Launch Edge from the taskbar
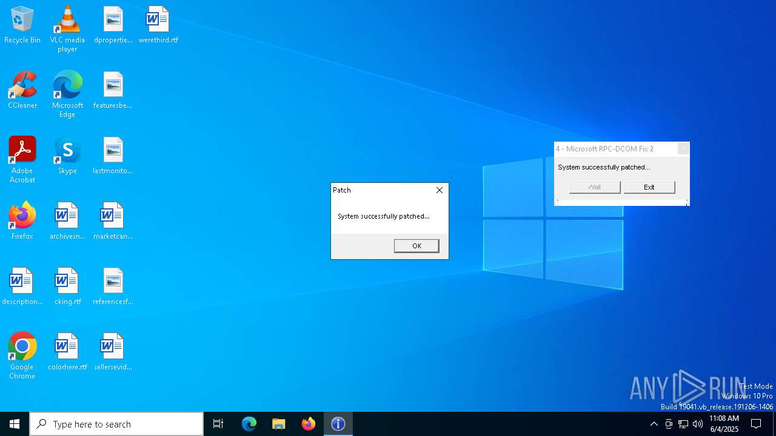Screen dimensions: 776x436 [x=249, y=424]
